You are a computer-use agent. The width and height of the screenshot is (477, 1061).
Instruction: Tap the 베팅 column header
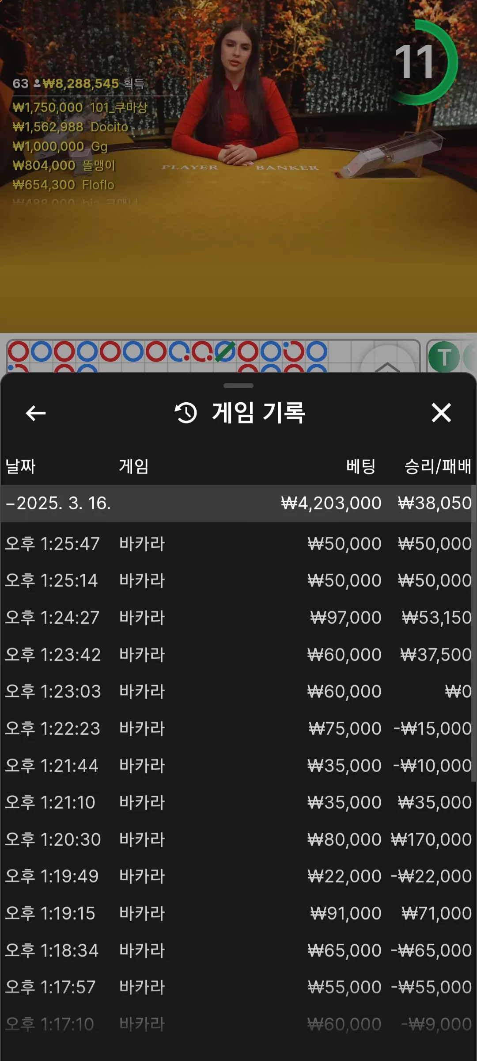click(x=361, y=466)
